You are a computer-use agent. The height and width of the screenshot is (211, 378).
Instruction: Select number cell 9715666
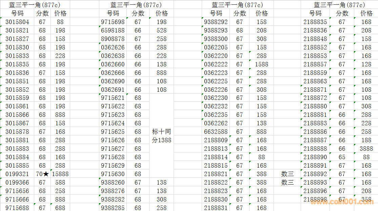tap(17, 199)
